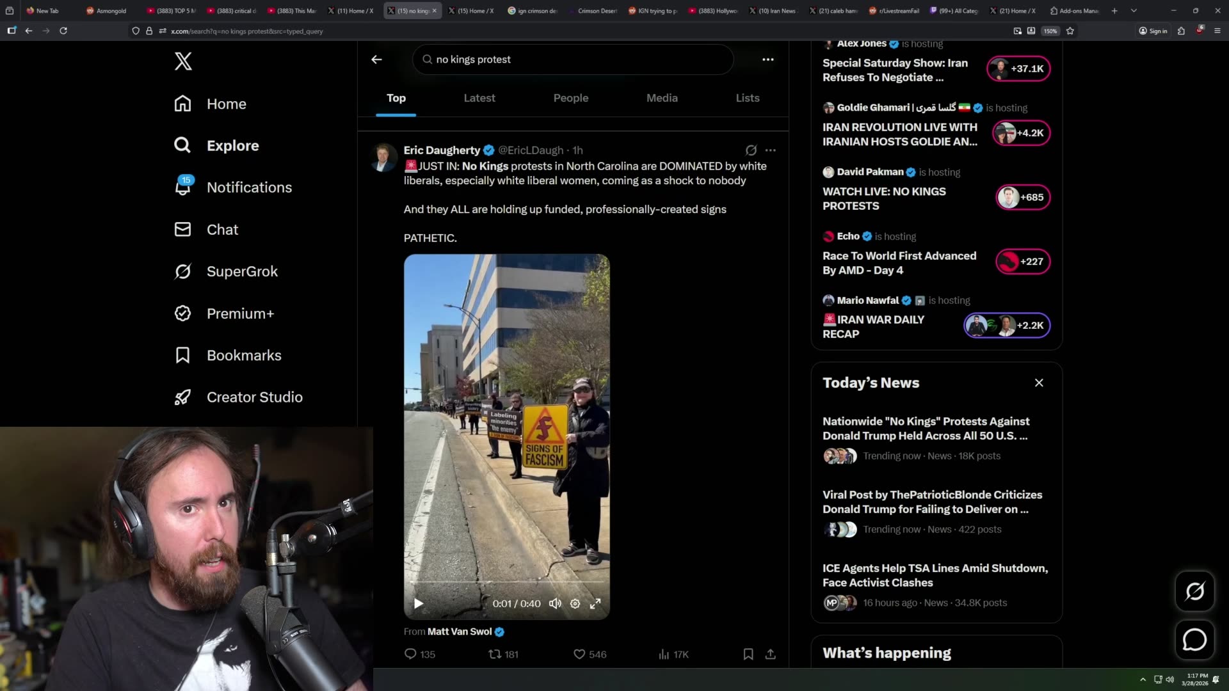The width and height of the screenshot is (1229, 691).
Task: Open the browser application menu
Action: click(1217, 31)
